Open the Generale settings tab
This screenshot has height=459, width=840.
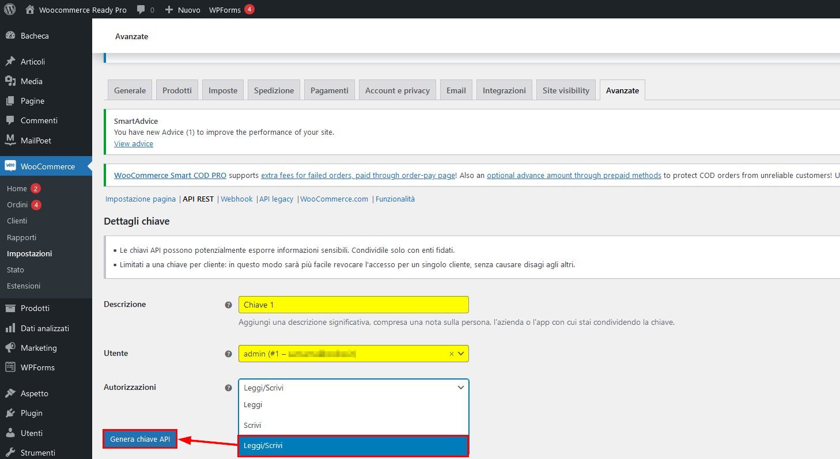(x=130, y=90)
